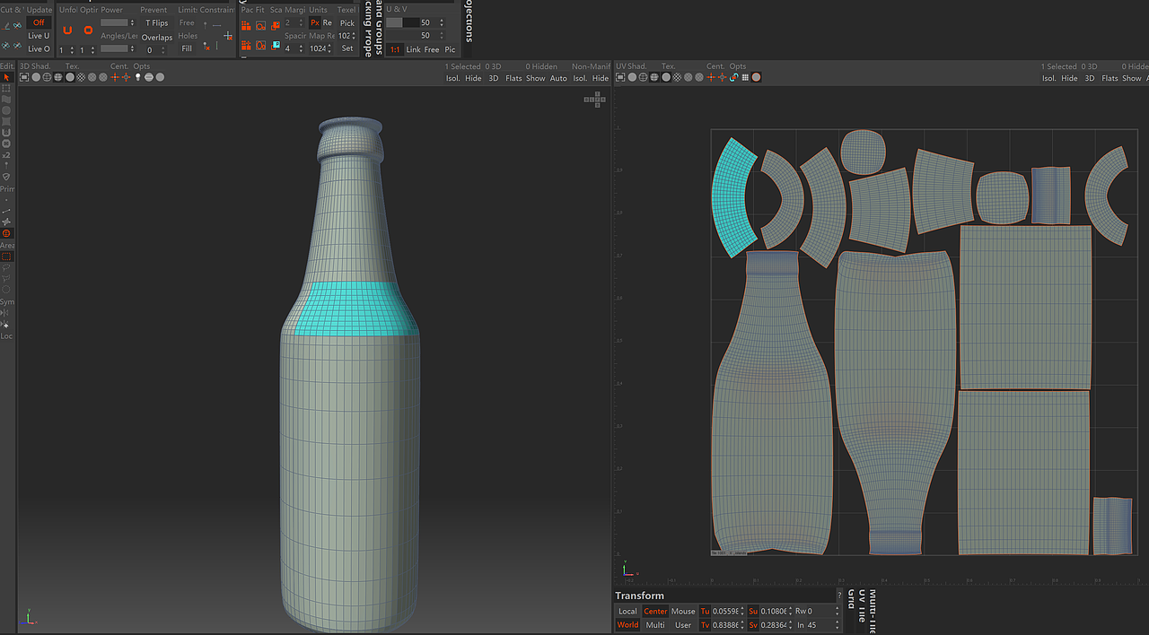Click top Fit icon in pack panel

(260, 24)
